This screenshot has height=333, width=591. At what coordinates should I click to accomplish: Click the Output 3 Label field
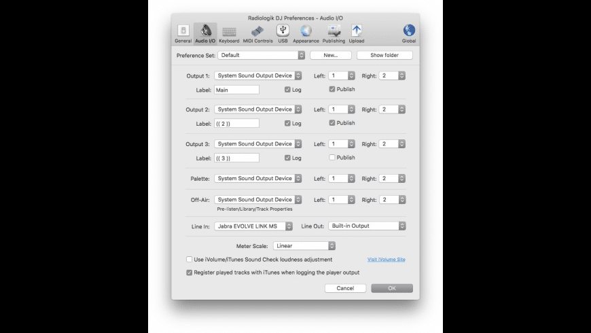point(236,158)
